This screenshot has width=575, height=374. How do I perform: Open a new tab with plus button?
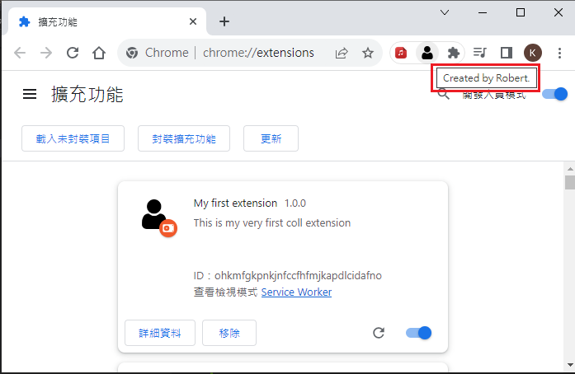(224, 21)
